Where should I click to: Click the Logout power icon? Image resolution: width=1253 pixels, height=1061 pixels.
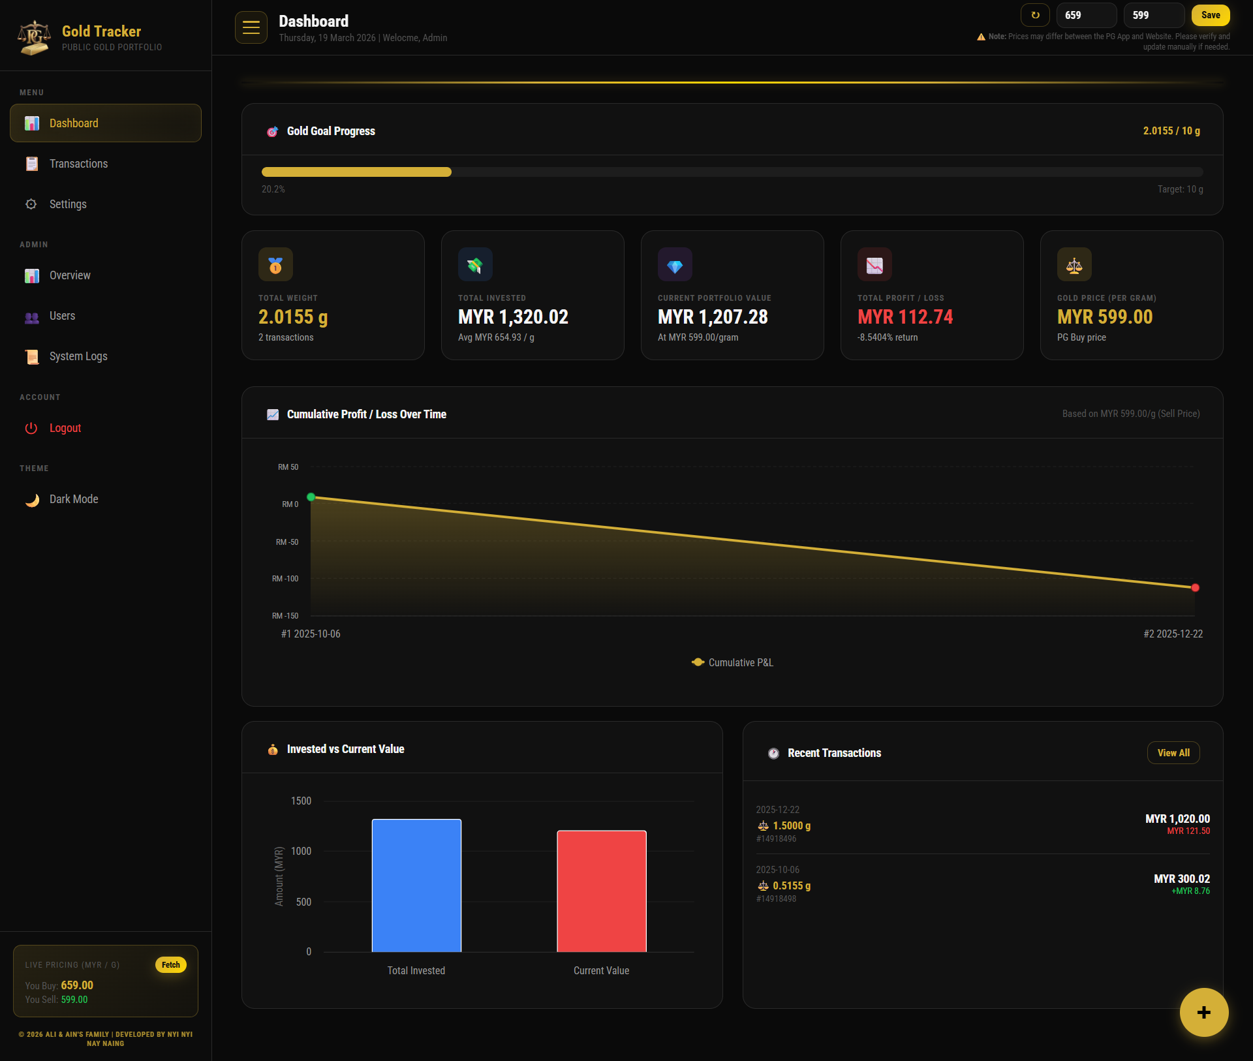click(x=31, y=428)
